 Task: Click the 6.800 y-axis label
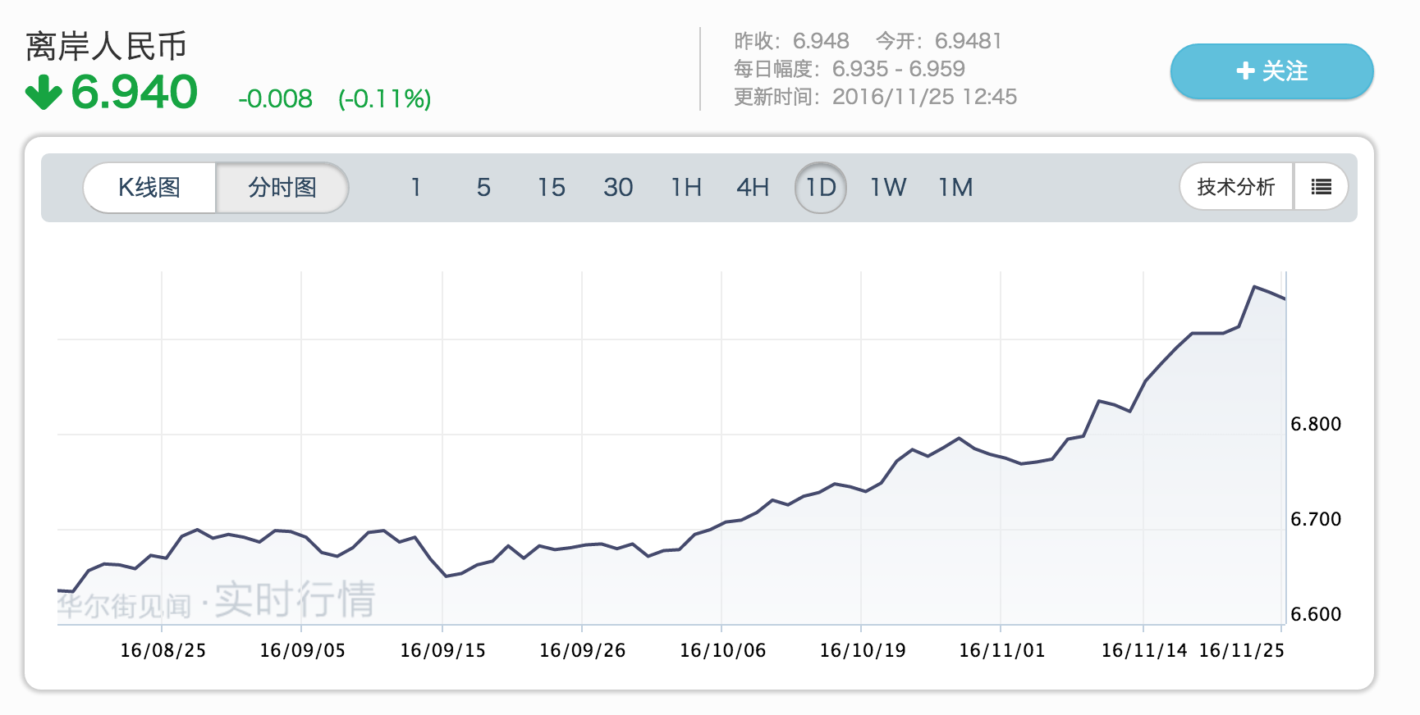1316,424
